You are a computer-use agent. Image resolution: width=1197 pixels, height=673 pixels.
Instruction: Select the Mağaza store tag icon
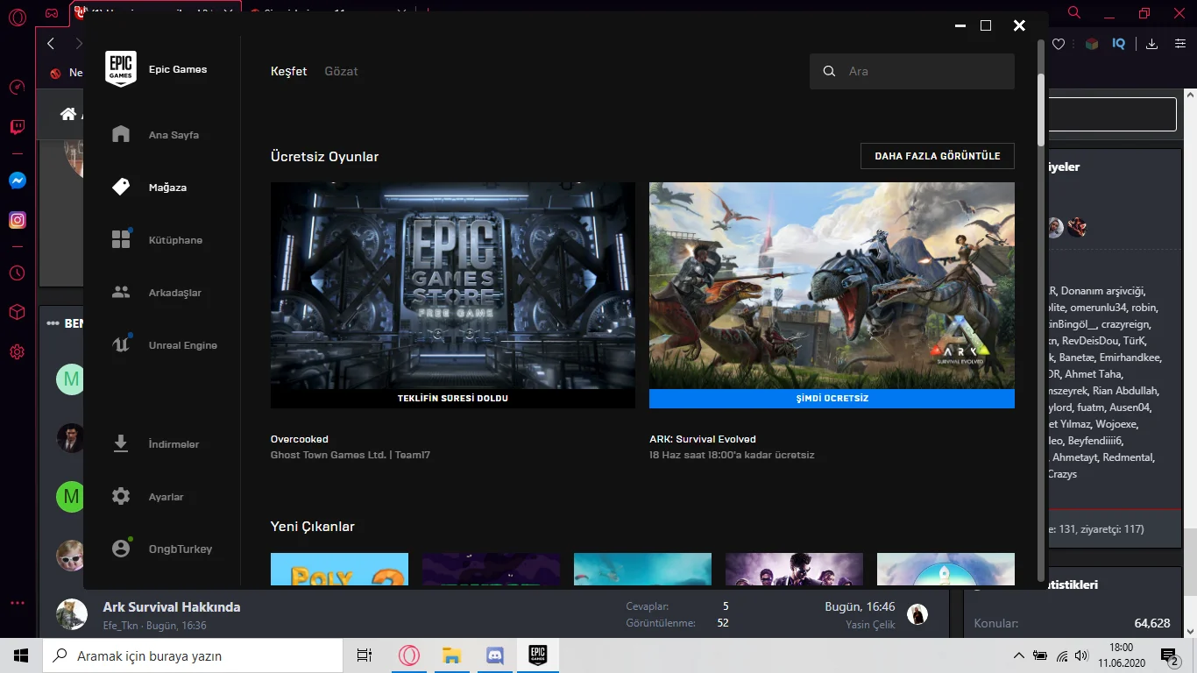pyautogui.click(x=121, y=187)
